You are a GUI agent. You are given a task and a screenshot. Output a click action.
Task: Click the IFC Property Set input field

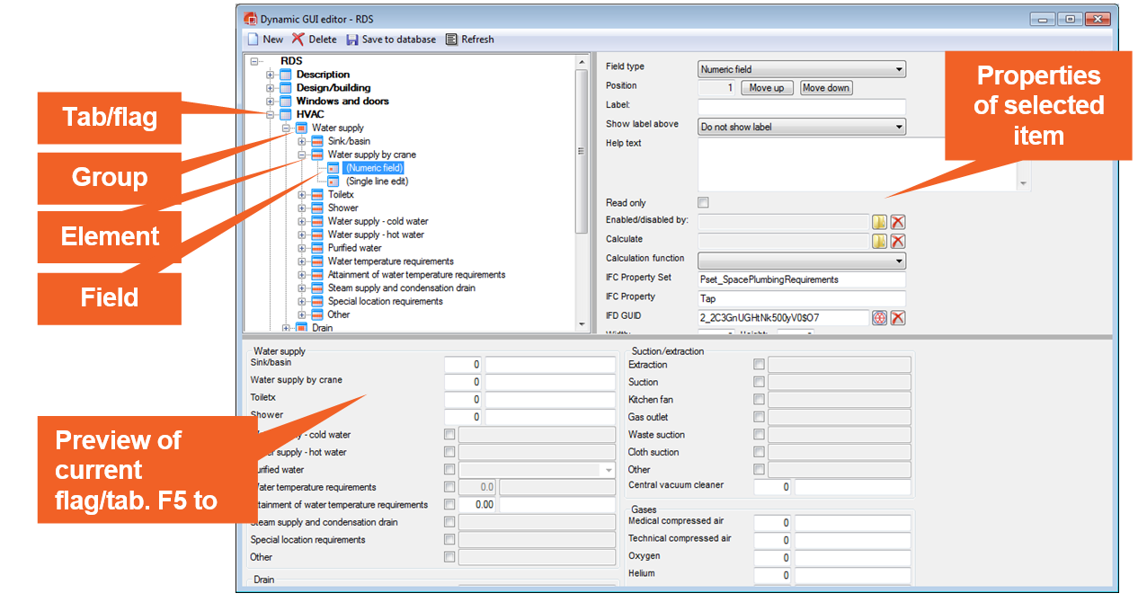(802, 279)
